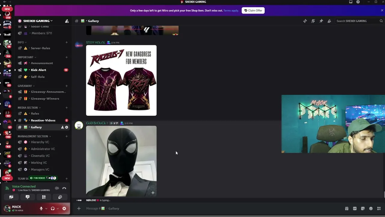Image resolution: width=385 pixels, height=217 pixels.
Task: Mute the microphone
Action: 41,209
